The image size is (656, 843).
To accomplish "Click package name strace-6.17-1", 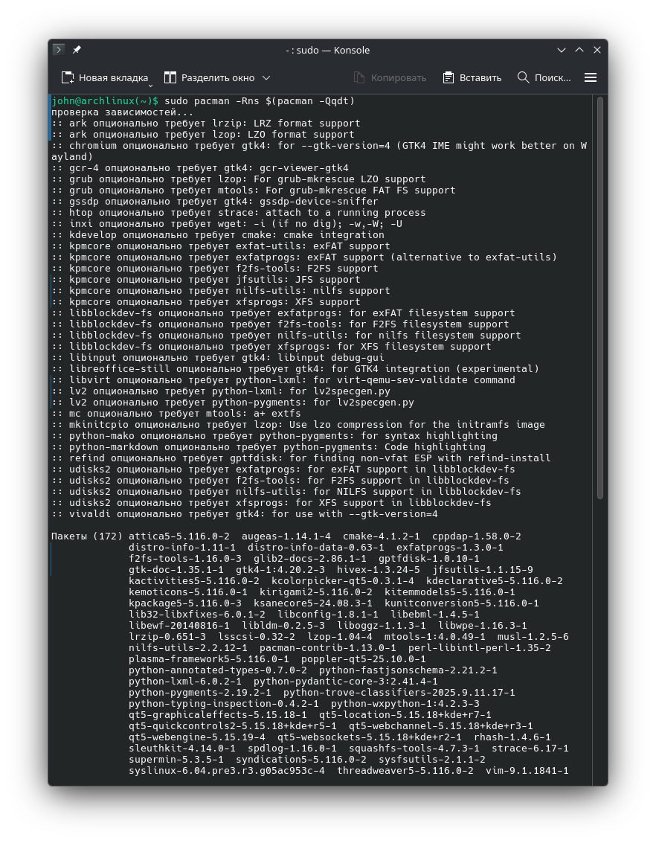I will pyautogui.click(x=530, y=749).
